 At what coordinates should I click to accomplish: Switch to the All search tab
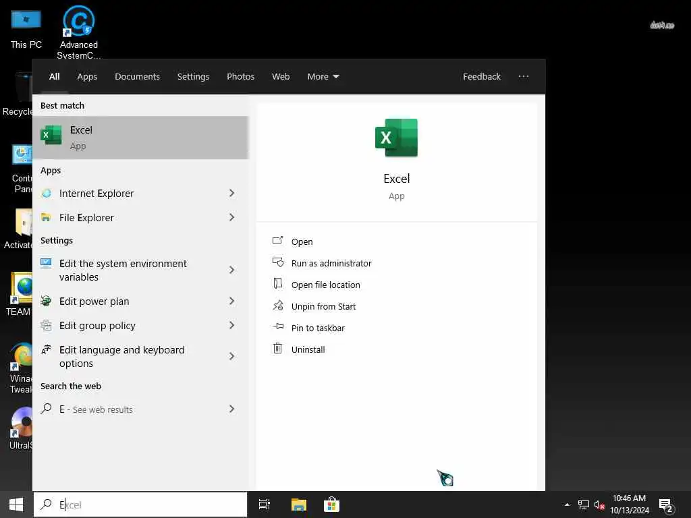point(54,76)
